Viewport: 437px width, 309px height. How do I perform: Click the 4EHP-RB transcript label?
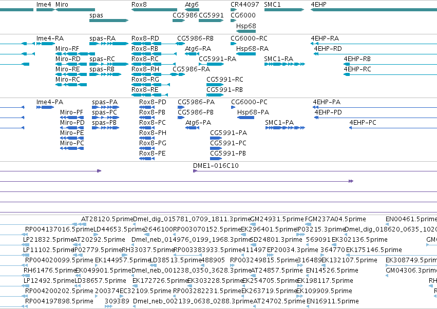[357, 59]
